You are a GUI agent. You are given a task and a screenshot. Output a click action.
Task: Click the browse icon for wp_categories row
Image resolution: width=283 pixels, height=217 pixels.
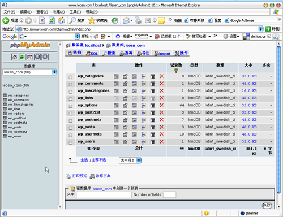116,76
